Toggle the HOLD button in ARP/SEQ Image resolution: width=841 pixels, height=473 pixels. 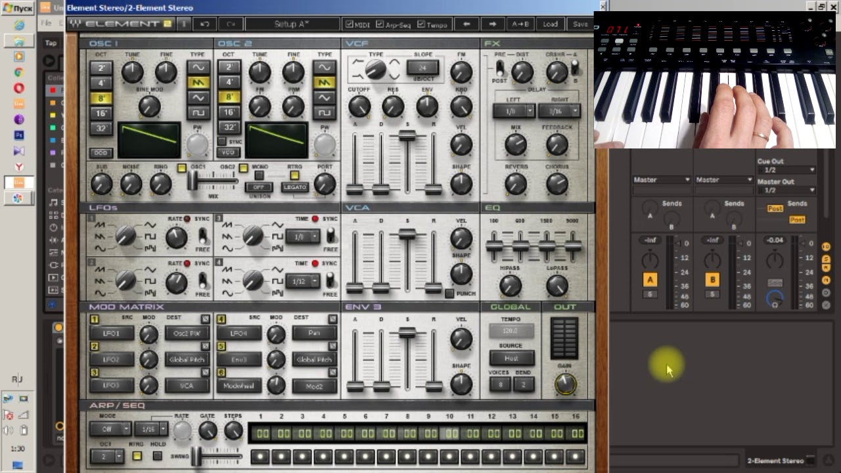157,455
